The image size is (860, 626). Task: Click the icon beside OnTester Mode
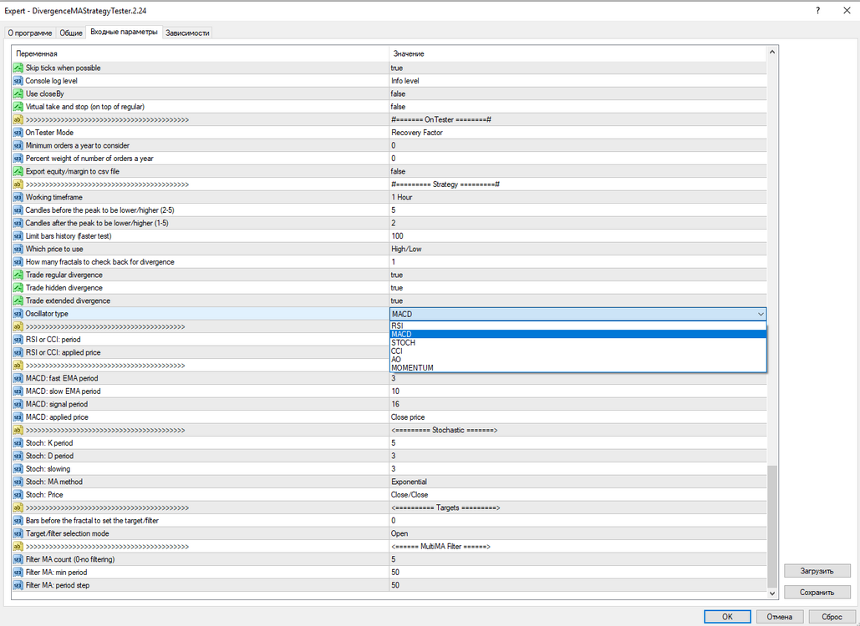[18, 133]
